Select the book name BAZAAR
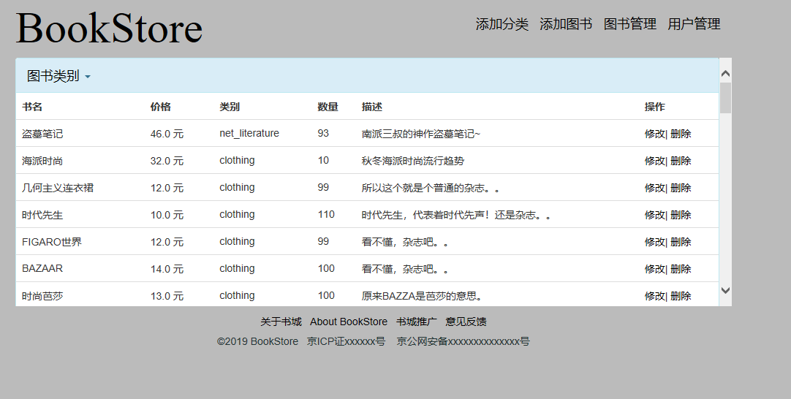The width and height of the screenshot is (791, 399). [x=42, y=269]
